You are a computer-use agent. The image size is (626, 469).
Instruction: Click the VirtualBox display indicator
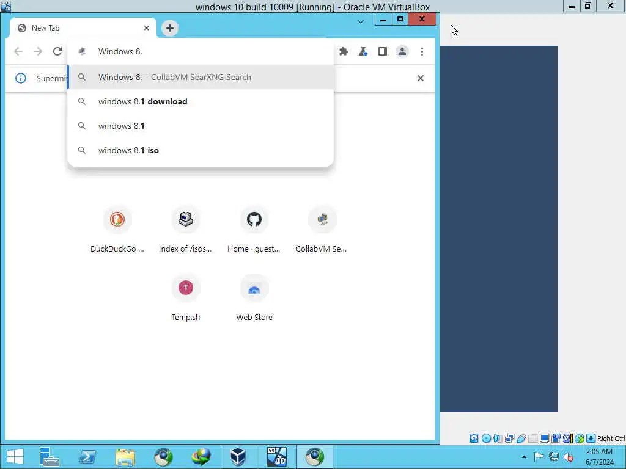coord(544,438)
